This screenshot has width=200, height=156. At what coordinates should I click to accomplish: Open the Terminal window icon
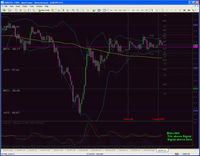coord(29,10)
